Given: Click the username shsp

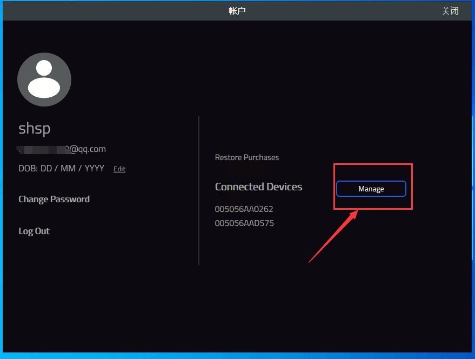Looking at the screenshot, I should [35, 128].
